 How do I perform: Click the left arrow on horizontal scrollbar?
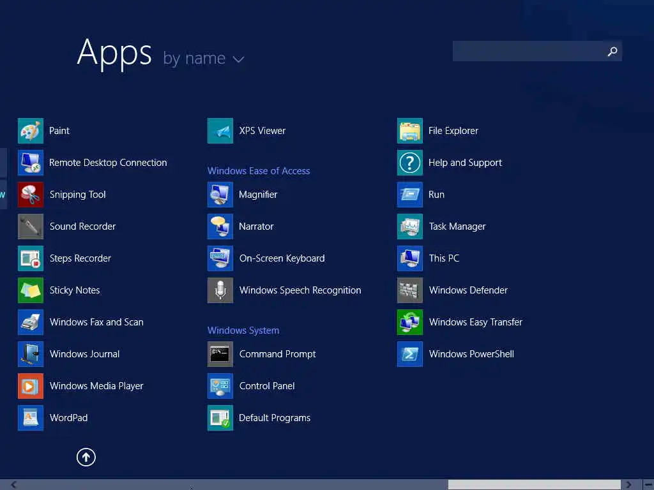click(x=14, y=484)
